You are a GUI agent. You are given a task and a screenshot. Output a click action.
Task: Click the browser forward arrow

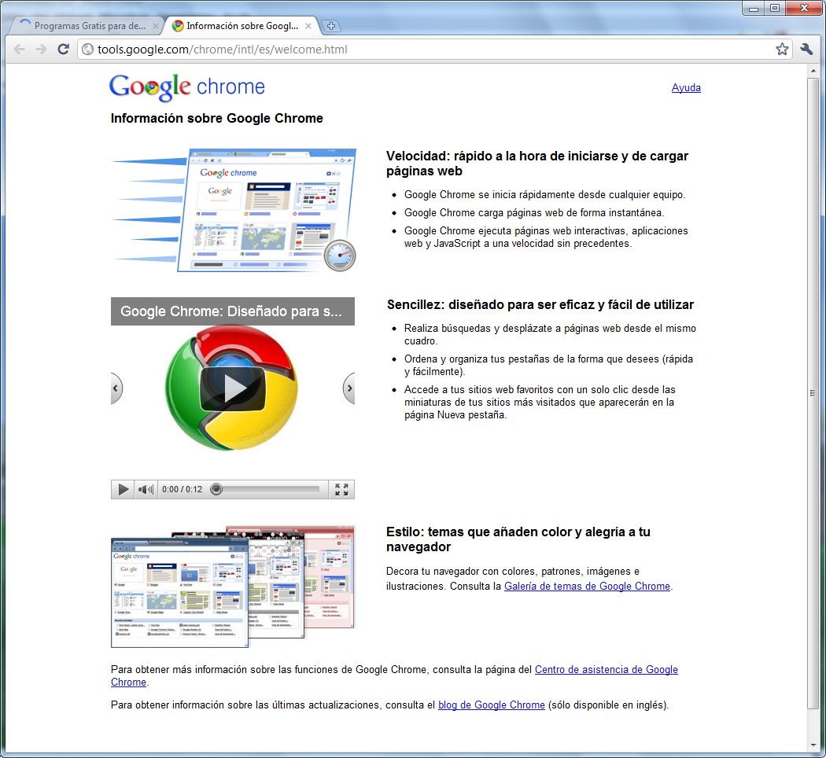pos(41,50)
